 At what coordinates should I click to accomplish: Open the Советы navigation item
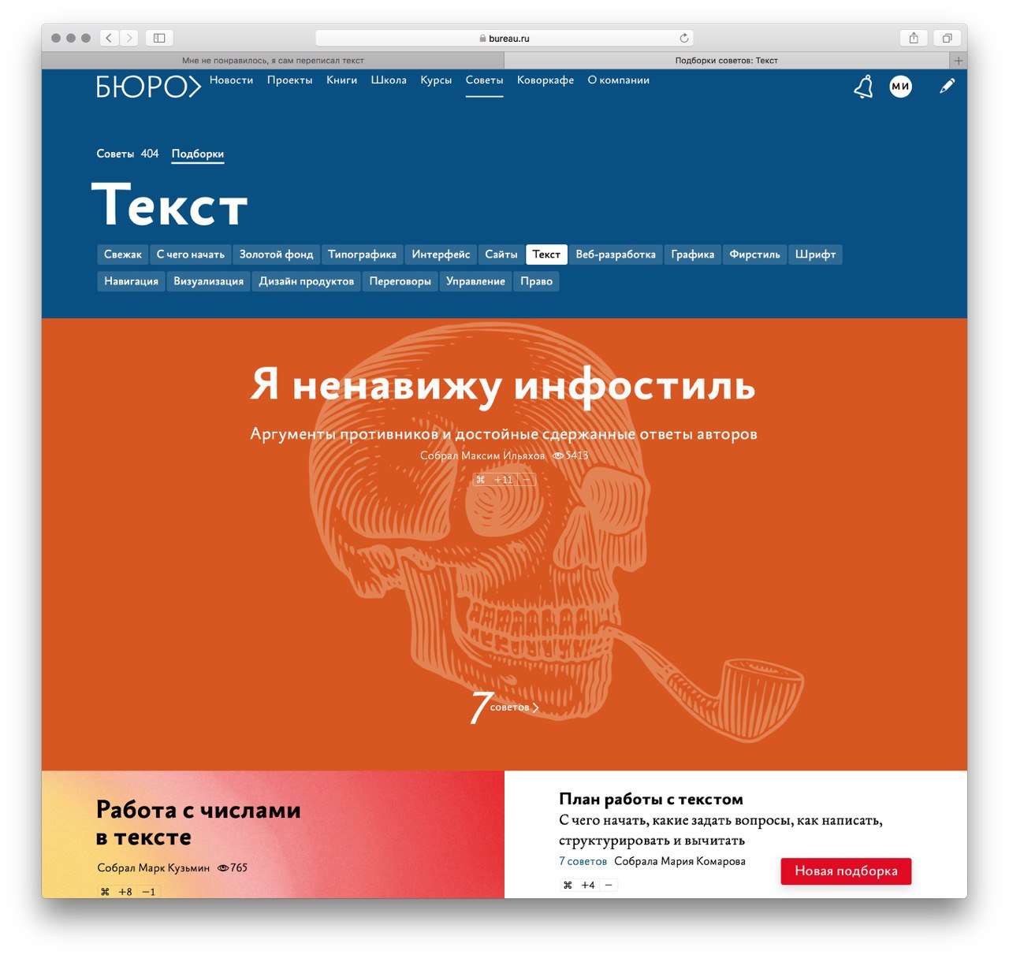tap(484, 80)
